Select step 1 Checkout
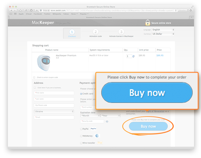This screenshot has height=158, width=201. click(72, 33)
